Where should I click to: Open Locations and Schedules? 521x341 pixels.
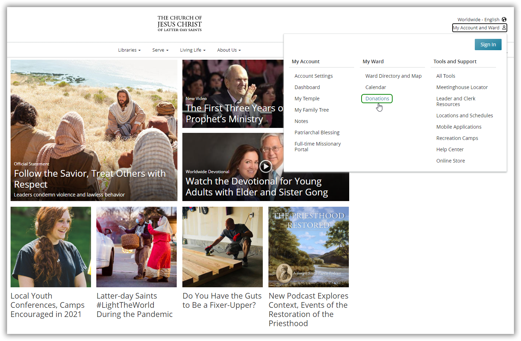point(465,116)
